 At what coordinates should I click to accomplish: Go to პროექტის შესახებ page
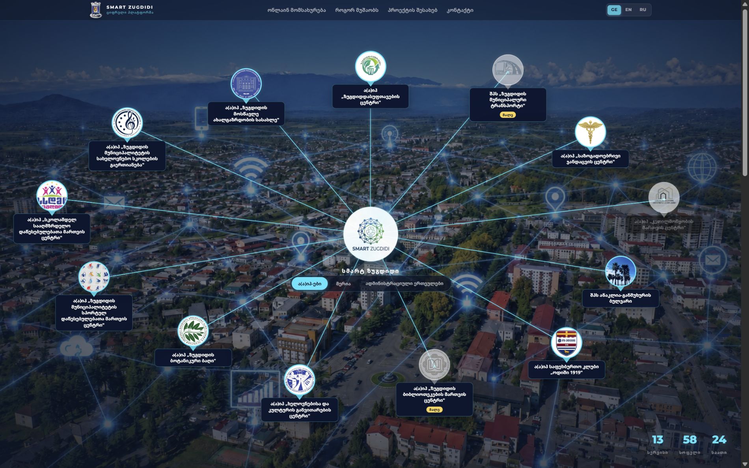point(412,10)
